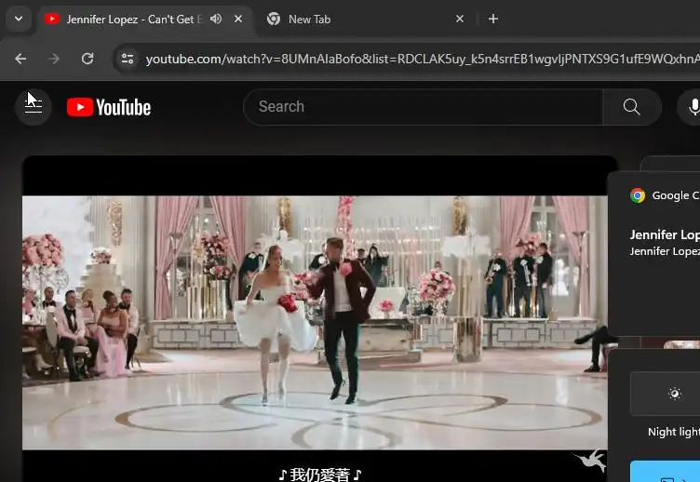Go to YouTube home via logo

109,107
